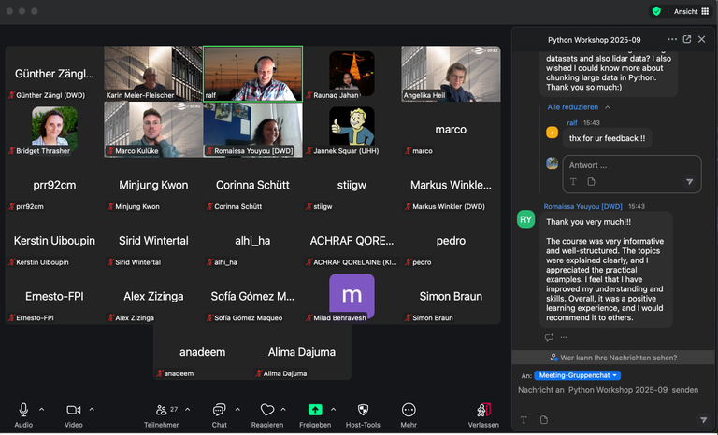
Task: Select ralf's video thumbnail
Action: (x=252, y=73)
